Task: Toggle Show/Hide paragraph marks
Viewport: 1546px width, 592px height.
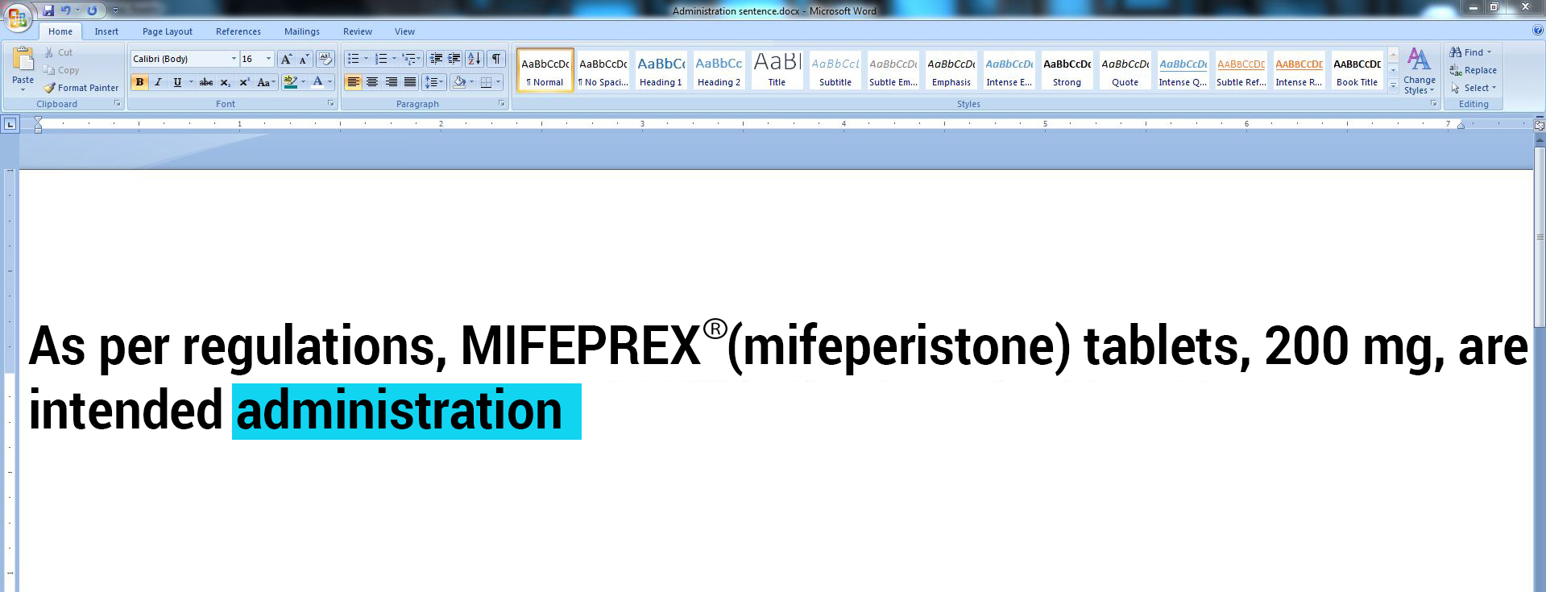Action: tap(496, 59)
